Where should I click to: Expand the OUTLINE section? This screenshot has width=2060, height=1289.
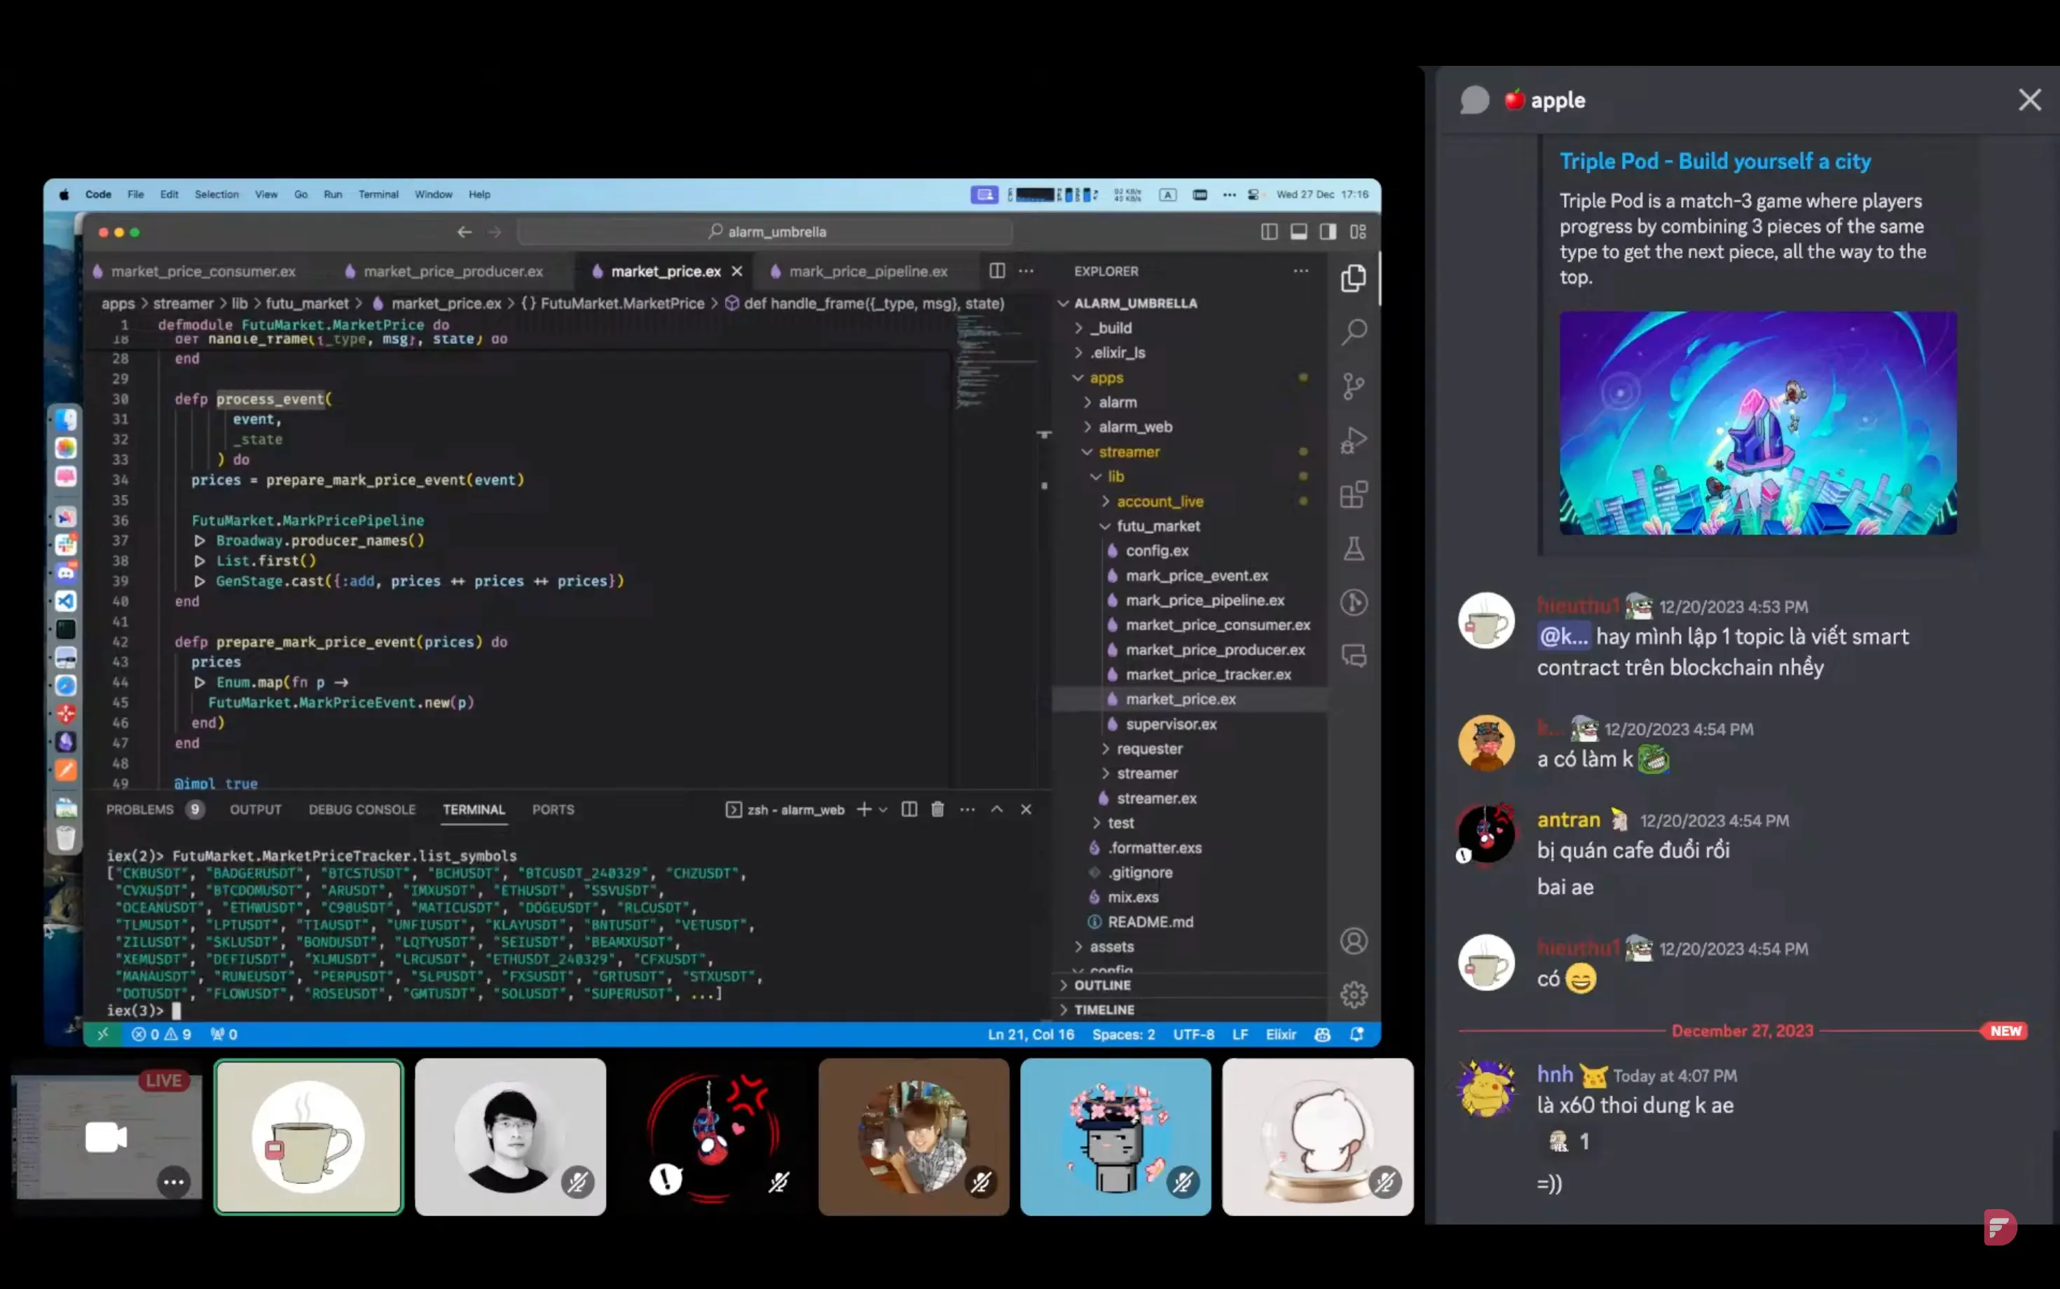pyautogui.click(x=1102, y=985)
